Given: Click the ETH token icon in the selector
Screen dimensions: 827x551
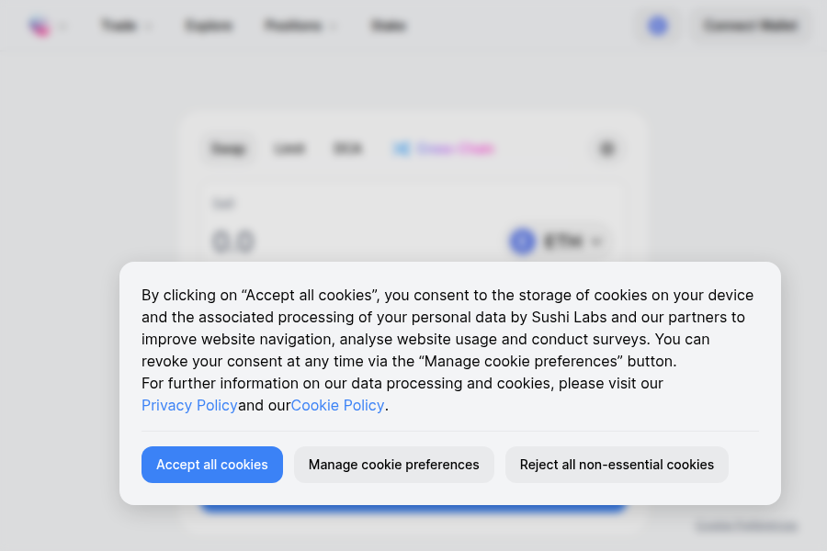Looking at the screenshot, I should click(x=522, y=242).
